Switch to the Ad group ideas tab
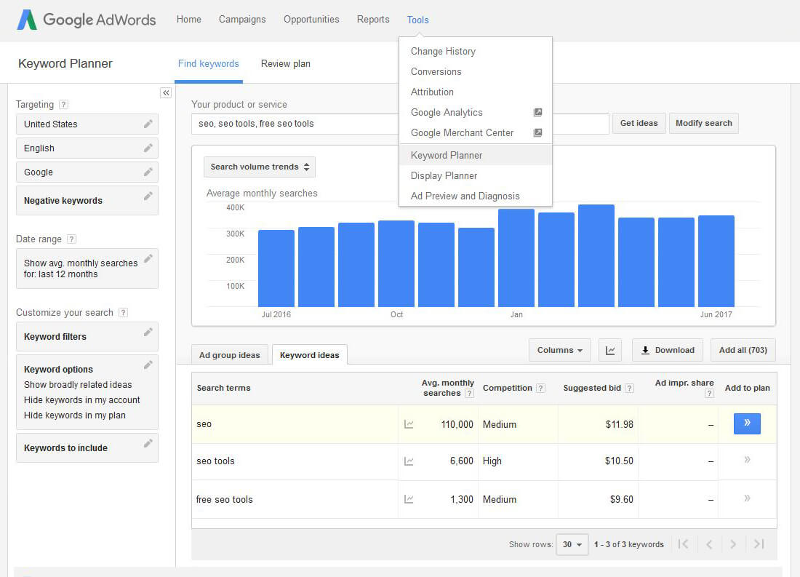 tap(229, 354)
